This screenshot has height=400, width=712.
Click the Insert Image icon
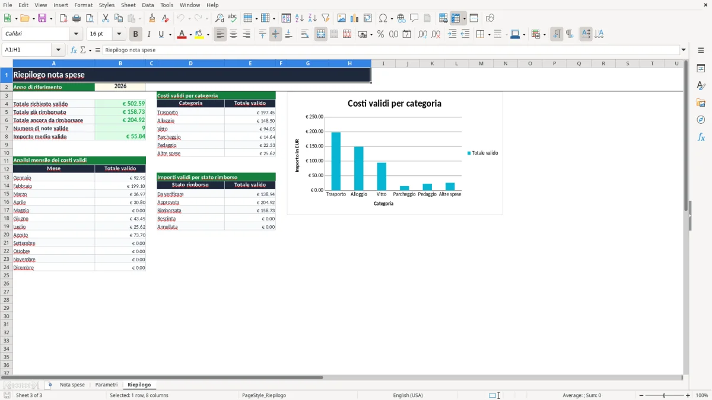tap(341, 18)
